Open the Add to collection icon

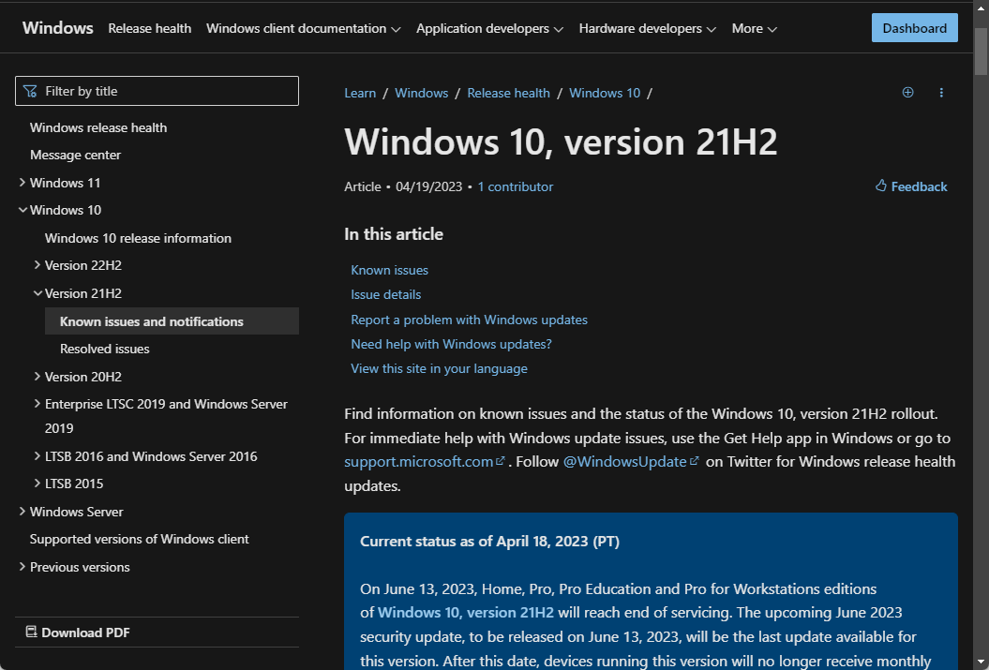click(x=907, y=93)
